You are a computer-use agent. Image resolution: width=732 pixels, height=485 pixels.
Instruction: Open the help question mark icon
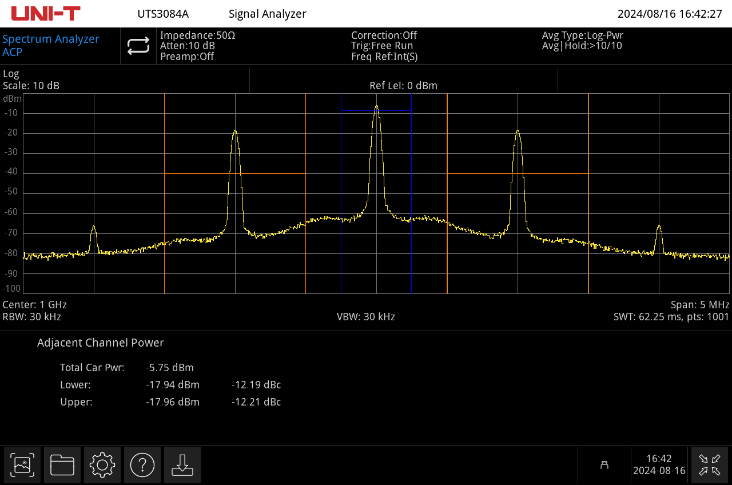[x=142, y=465]
